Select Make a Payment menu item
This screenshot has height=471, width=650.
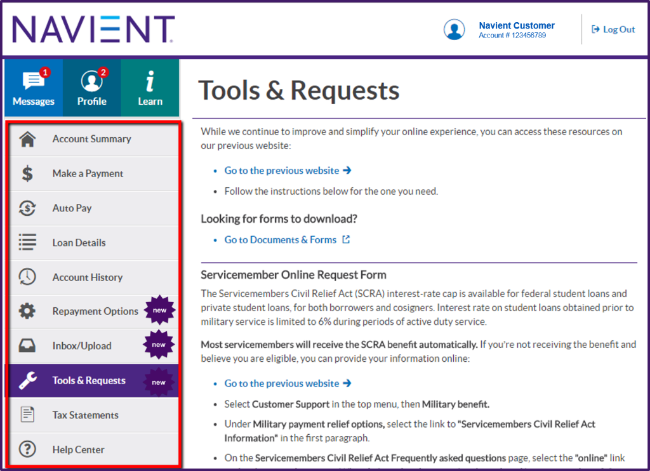coord(94,173)
